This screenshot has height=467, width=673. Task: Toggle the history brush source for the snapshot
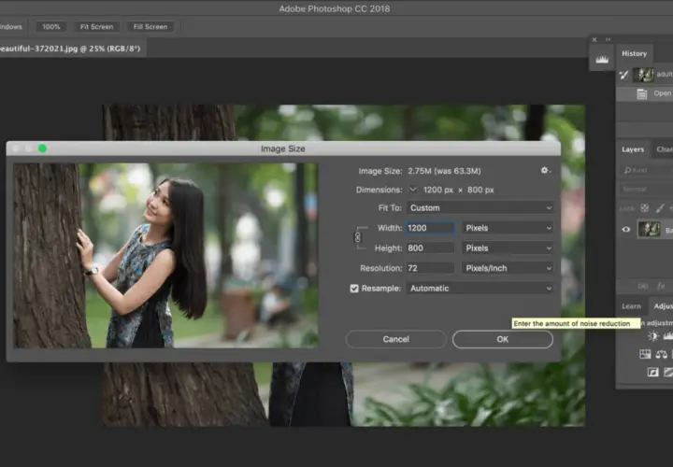pos(623,75)
